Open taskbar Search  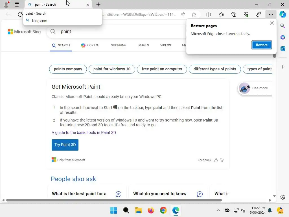pyautogui.click(x=126, y=210)
